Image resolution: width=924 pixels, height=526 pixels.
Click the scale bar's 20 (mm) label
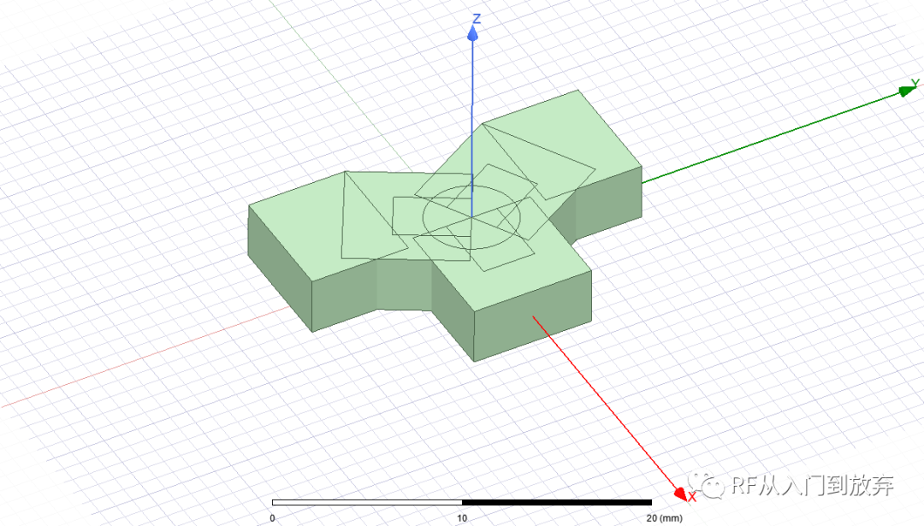pos(664,518)
